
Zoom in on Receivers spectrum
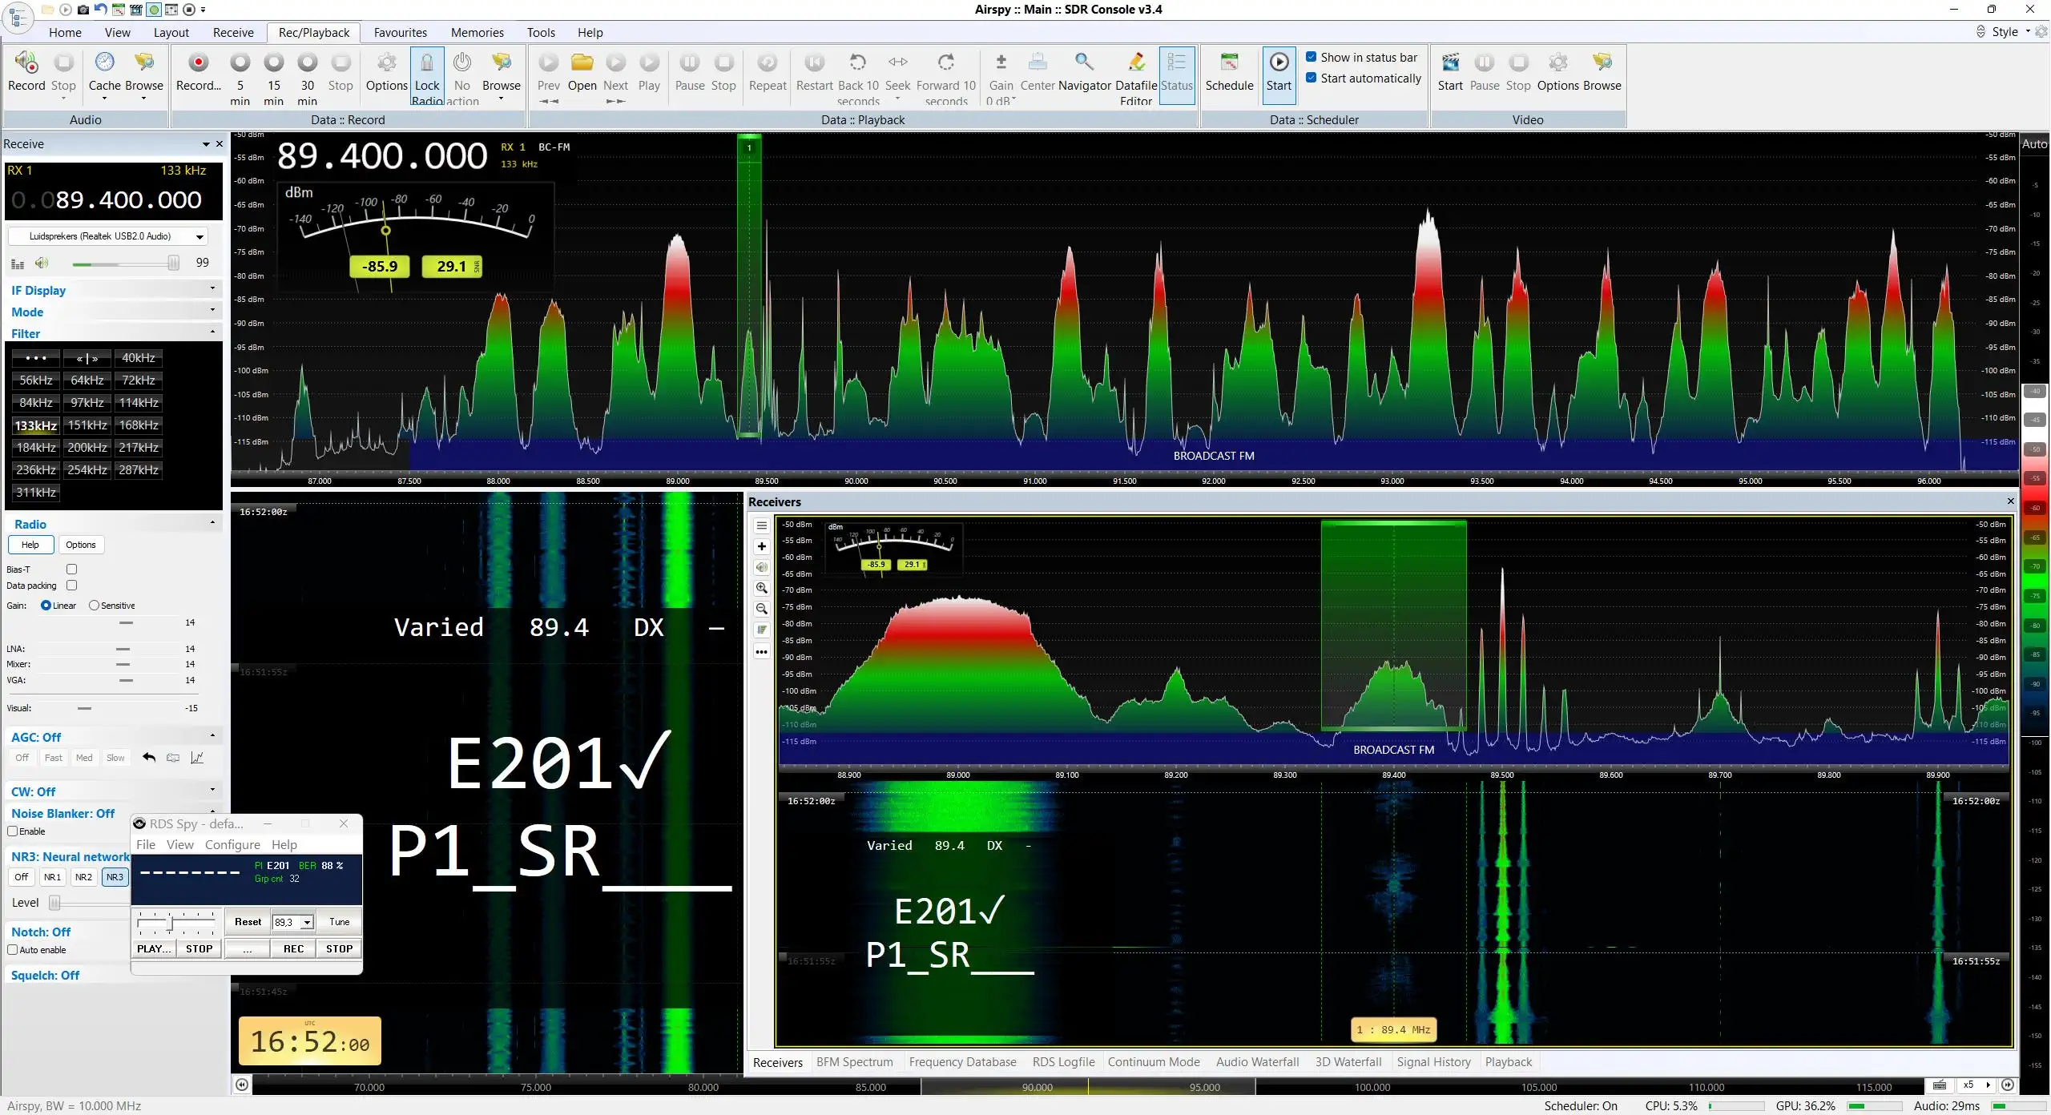pyautogui.click(x=762, y=588)
